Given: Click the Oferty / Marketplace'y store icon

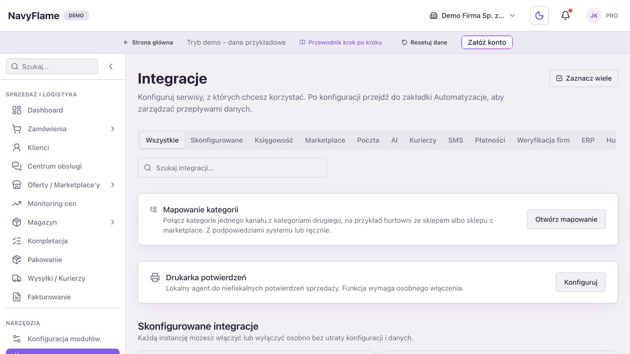Looking at the screenshot, I should click(17, 185).
